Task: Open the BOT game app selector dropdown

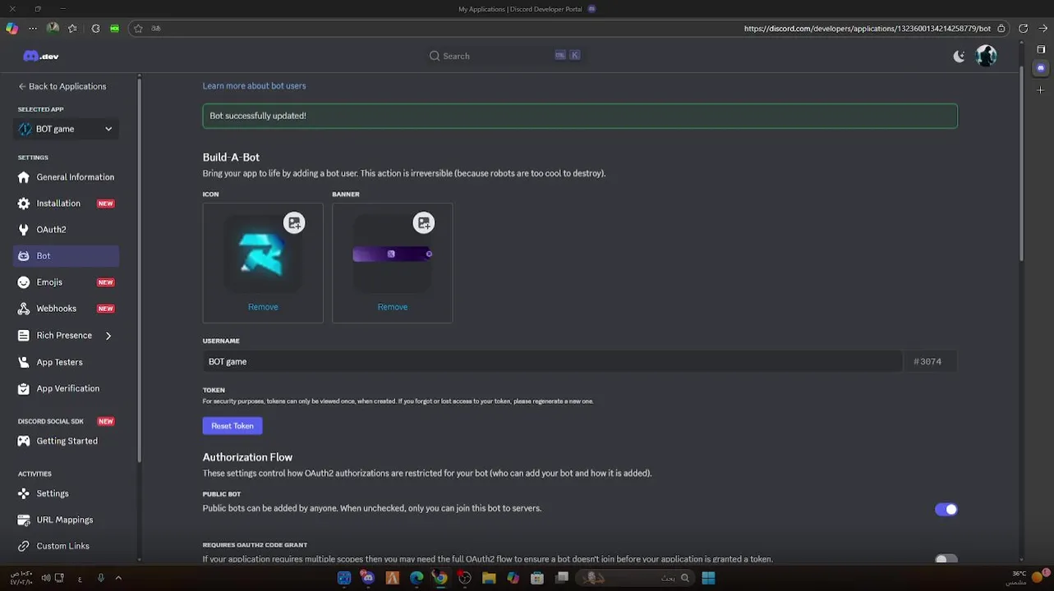Action: (x=66, y=129)
